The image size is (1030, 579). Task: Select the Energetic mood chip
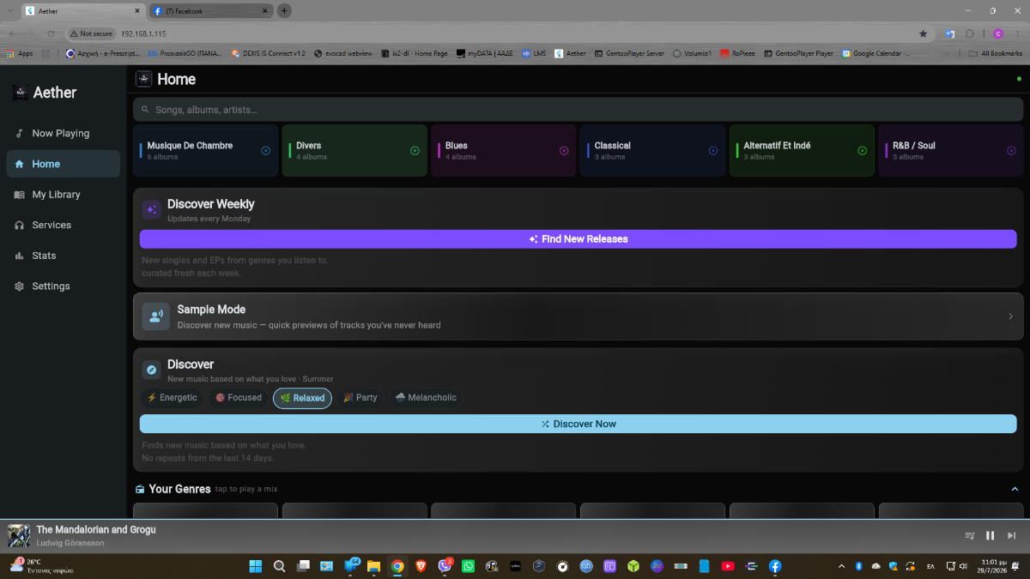click(x=172, y=398)
